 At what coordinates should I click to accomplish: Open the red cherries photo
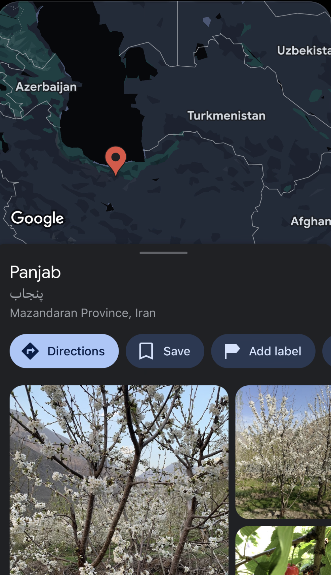(x=283, y=550)
